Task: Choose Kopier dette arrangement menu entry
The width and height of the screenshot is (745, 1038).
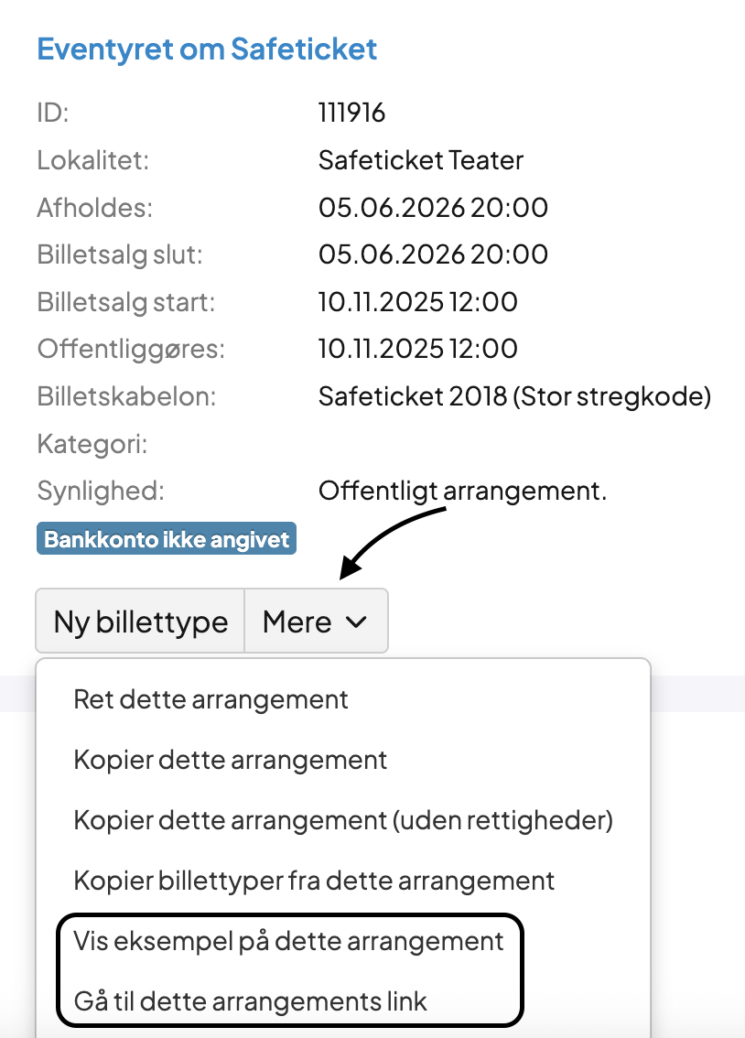Action: click(x=231, y=760)
